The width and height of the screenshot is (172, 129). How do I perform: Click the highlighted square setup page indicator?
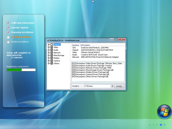[161, 125]
